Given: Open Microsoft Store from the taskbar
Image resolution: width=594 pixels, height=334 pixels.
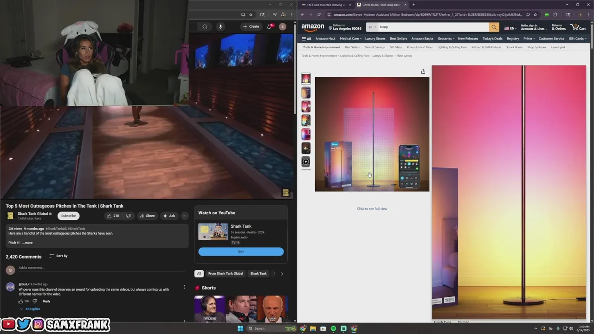Looking at the screenshot, I should pyautogui.click(x=323, y=328).
